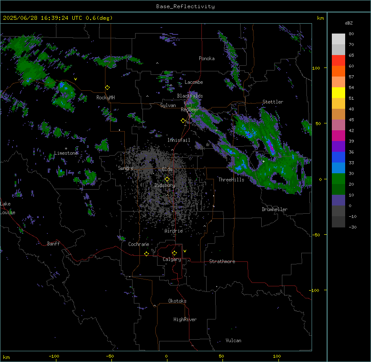The image size is (371, 362).
Task: Click the 42 value on dBZ legend
Action: click(351, 130)
